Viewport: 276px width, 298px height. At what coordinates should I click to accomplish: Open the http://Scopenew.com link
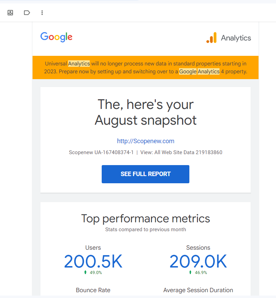coord(146,141)
